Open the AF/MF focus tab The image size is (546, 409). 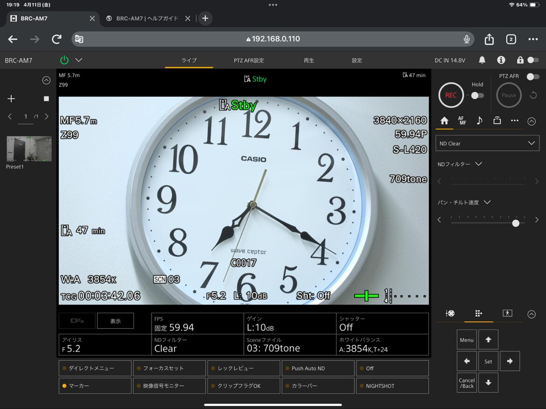(462, 120)
